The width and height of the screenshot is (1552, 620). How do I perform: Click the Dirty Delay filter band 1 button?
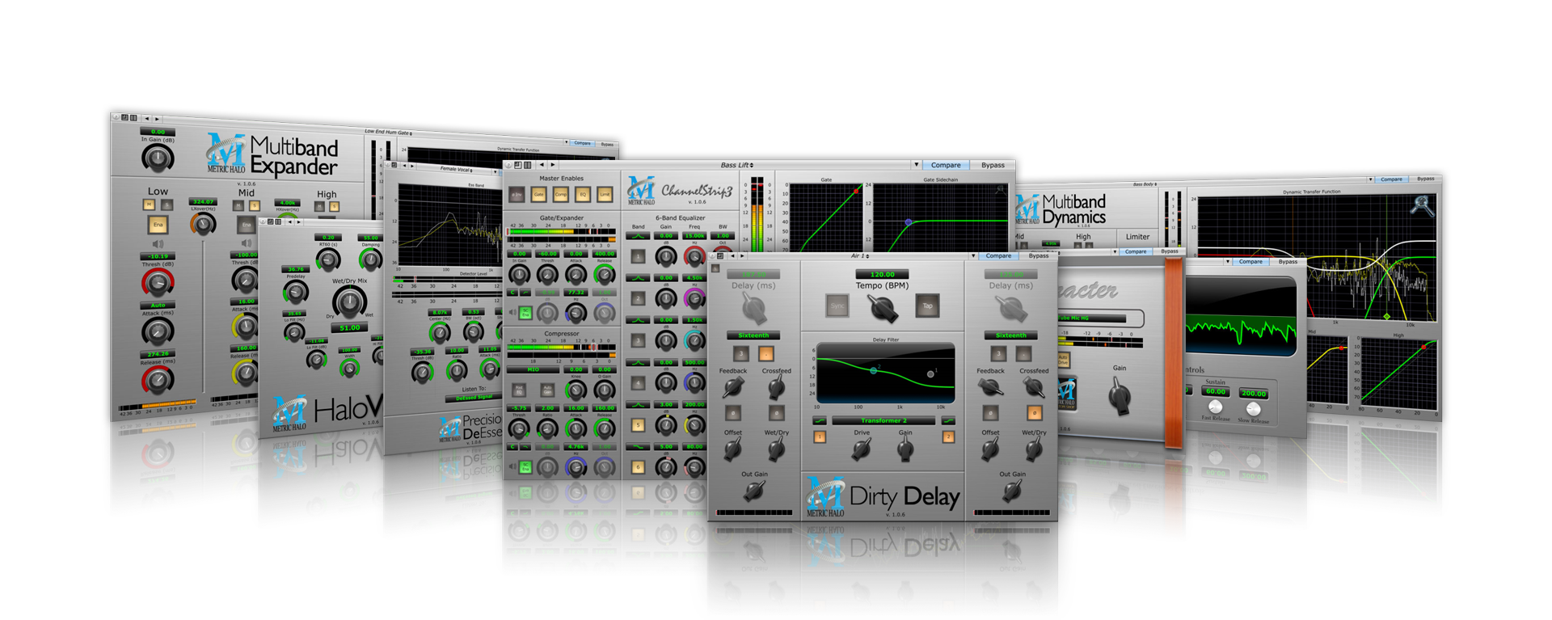click(820, 437)
